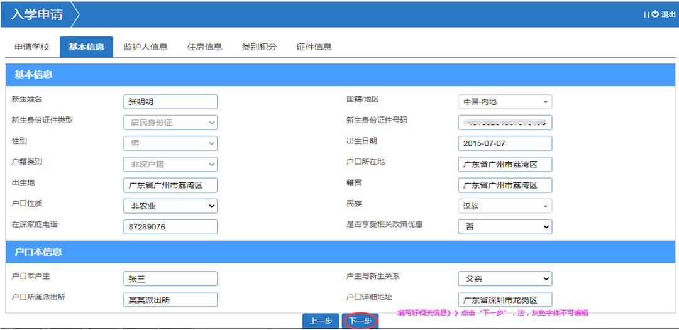Click the 出生地 input field
Viewport: 679px width, 330px height.
(170, 185)
